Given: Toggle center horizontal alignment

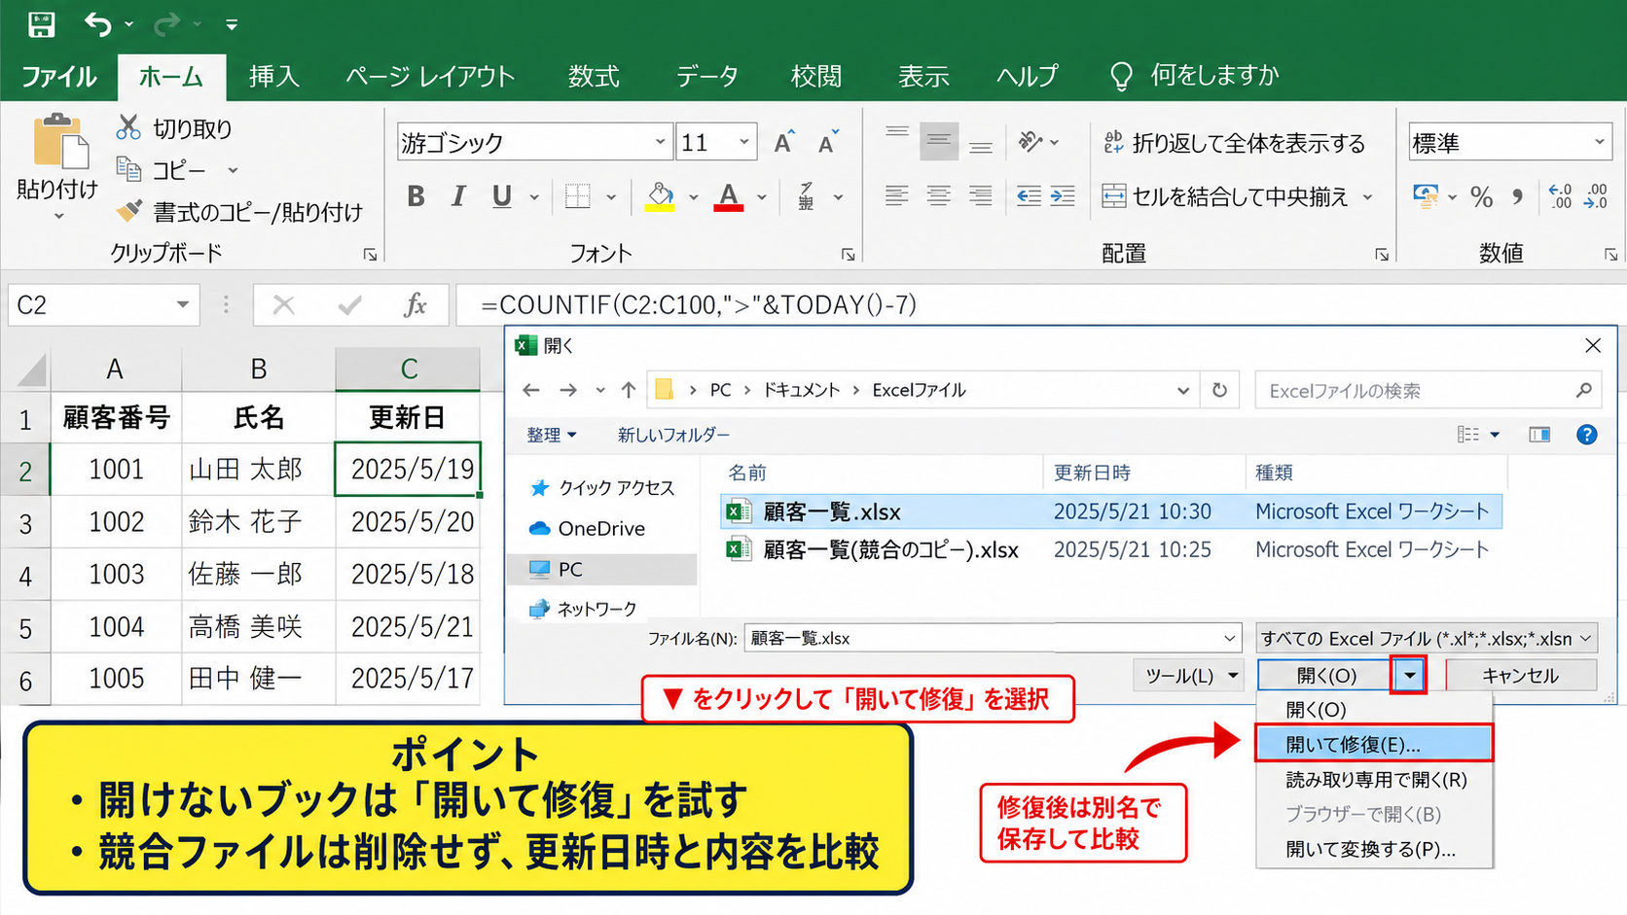Looking at the screenshot, I should pos(939,196).
